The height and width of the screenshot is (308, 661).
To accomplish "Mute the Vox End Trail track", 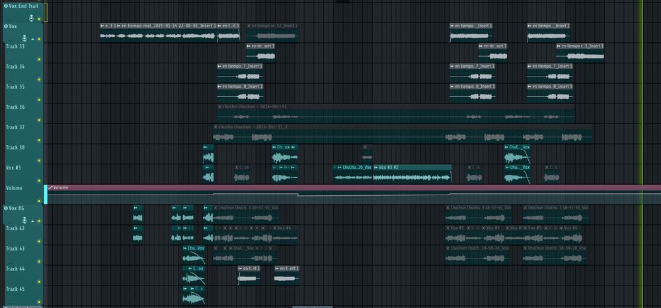I will tap(39, 19).
